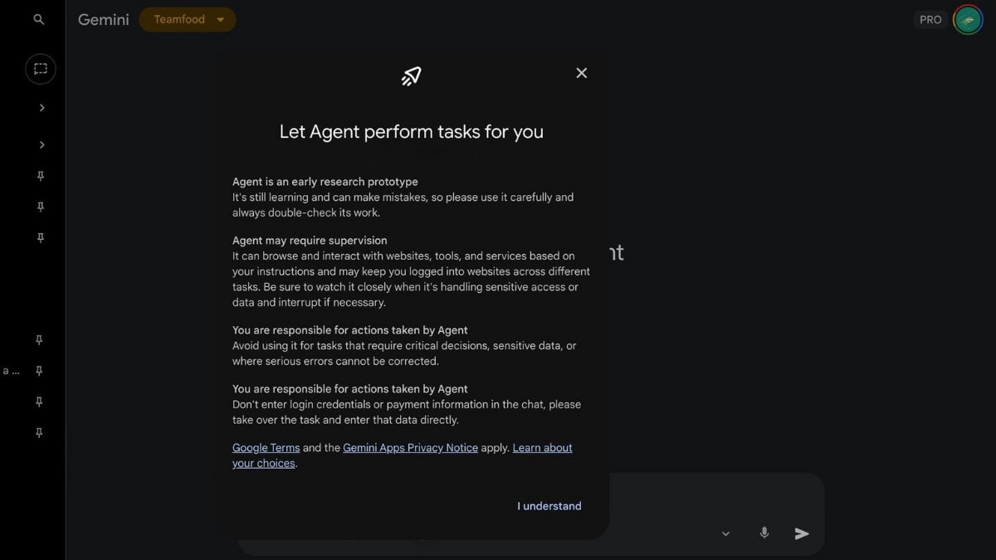Click the send message arrow icon
The height and width of the screenshot is (560, 996).
pos(801,533)
